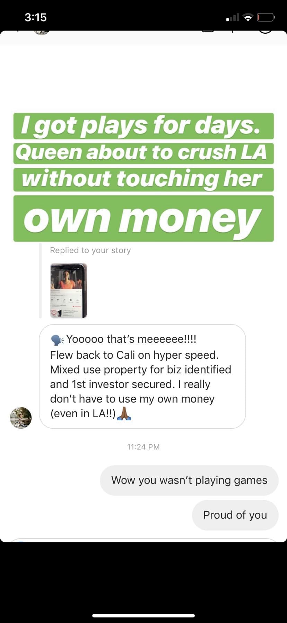Viewport: 287px width, 623px height.
Task: Tap the 'own money' green text banner
Action: [x=143, y=218]
